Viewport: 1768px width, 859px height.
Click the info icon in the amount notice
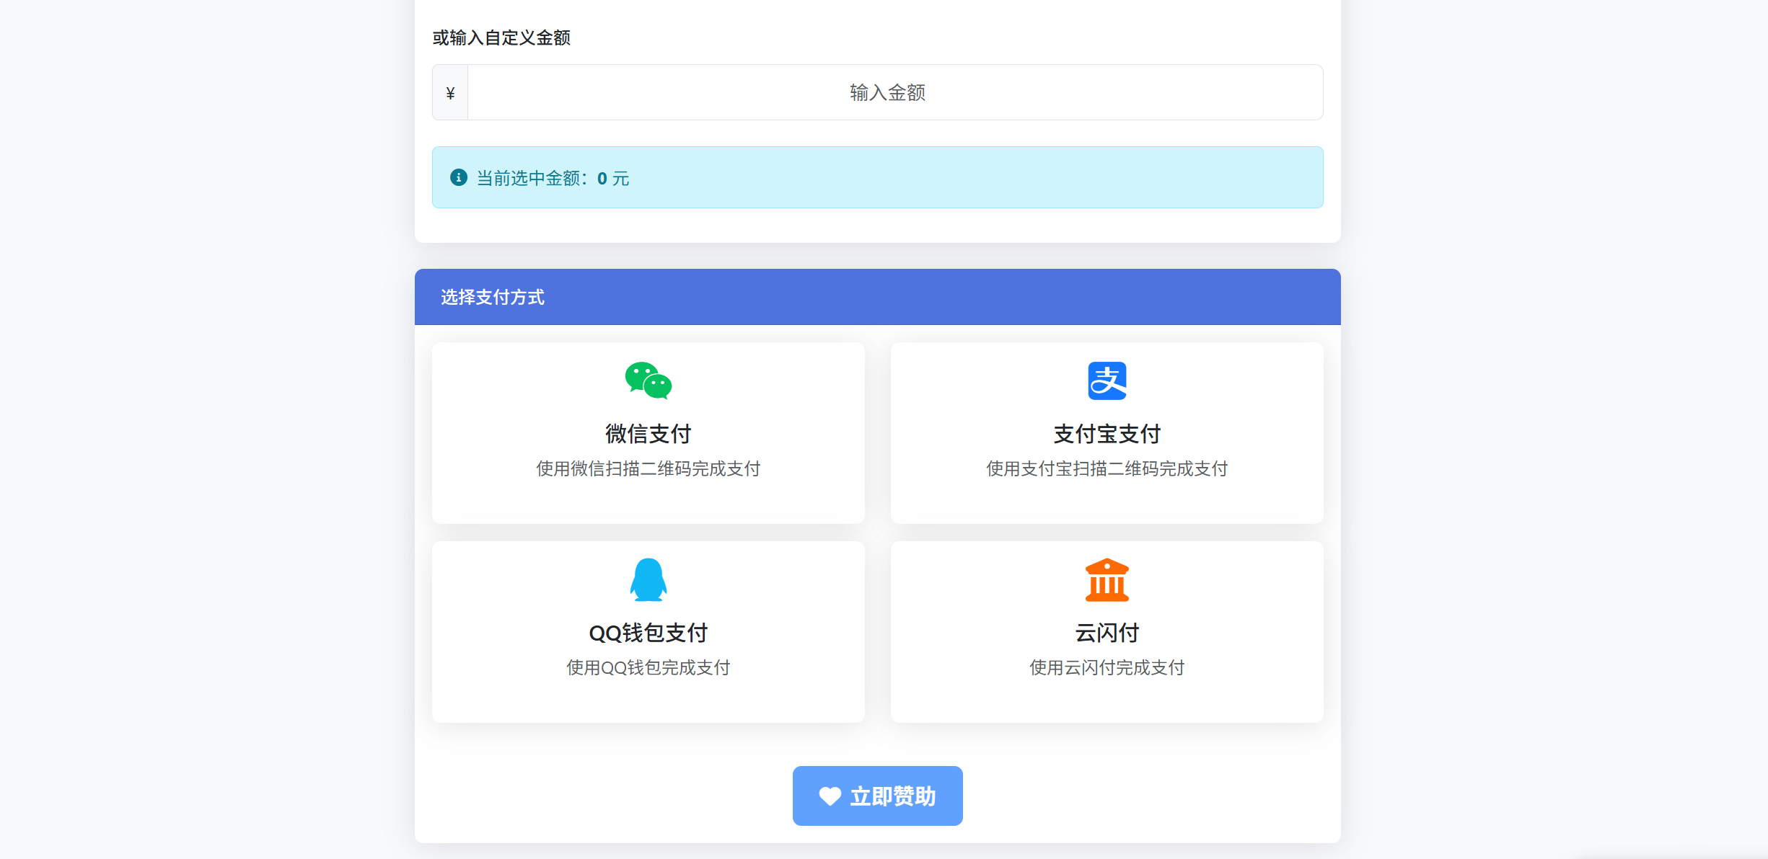(x=459, y=177)
